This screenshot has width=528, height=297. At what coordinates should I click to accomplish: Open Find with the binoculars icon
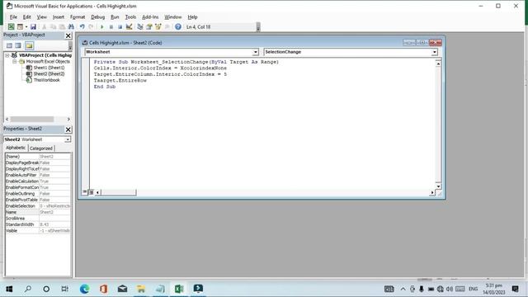coord(71,26)
